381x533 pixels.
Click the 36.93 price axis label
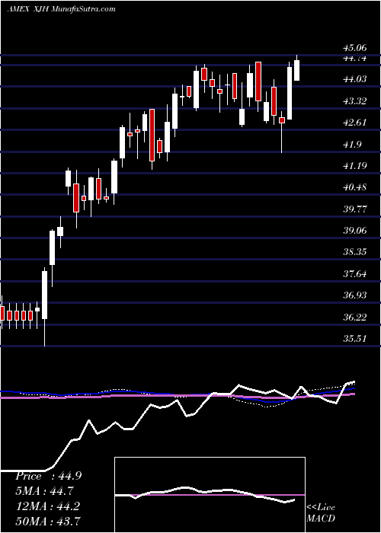coord(355,295)
